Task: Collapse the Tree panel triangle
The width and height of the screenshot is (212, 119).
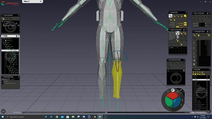Action: 2,36
